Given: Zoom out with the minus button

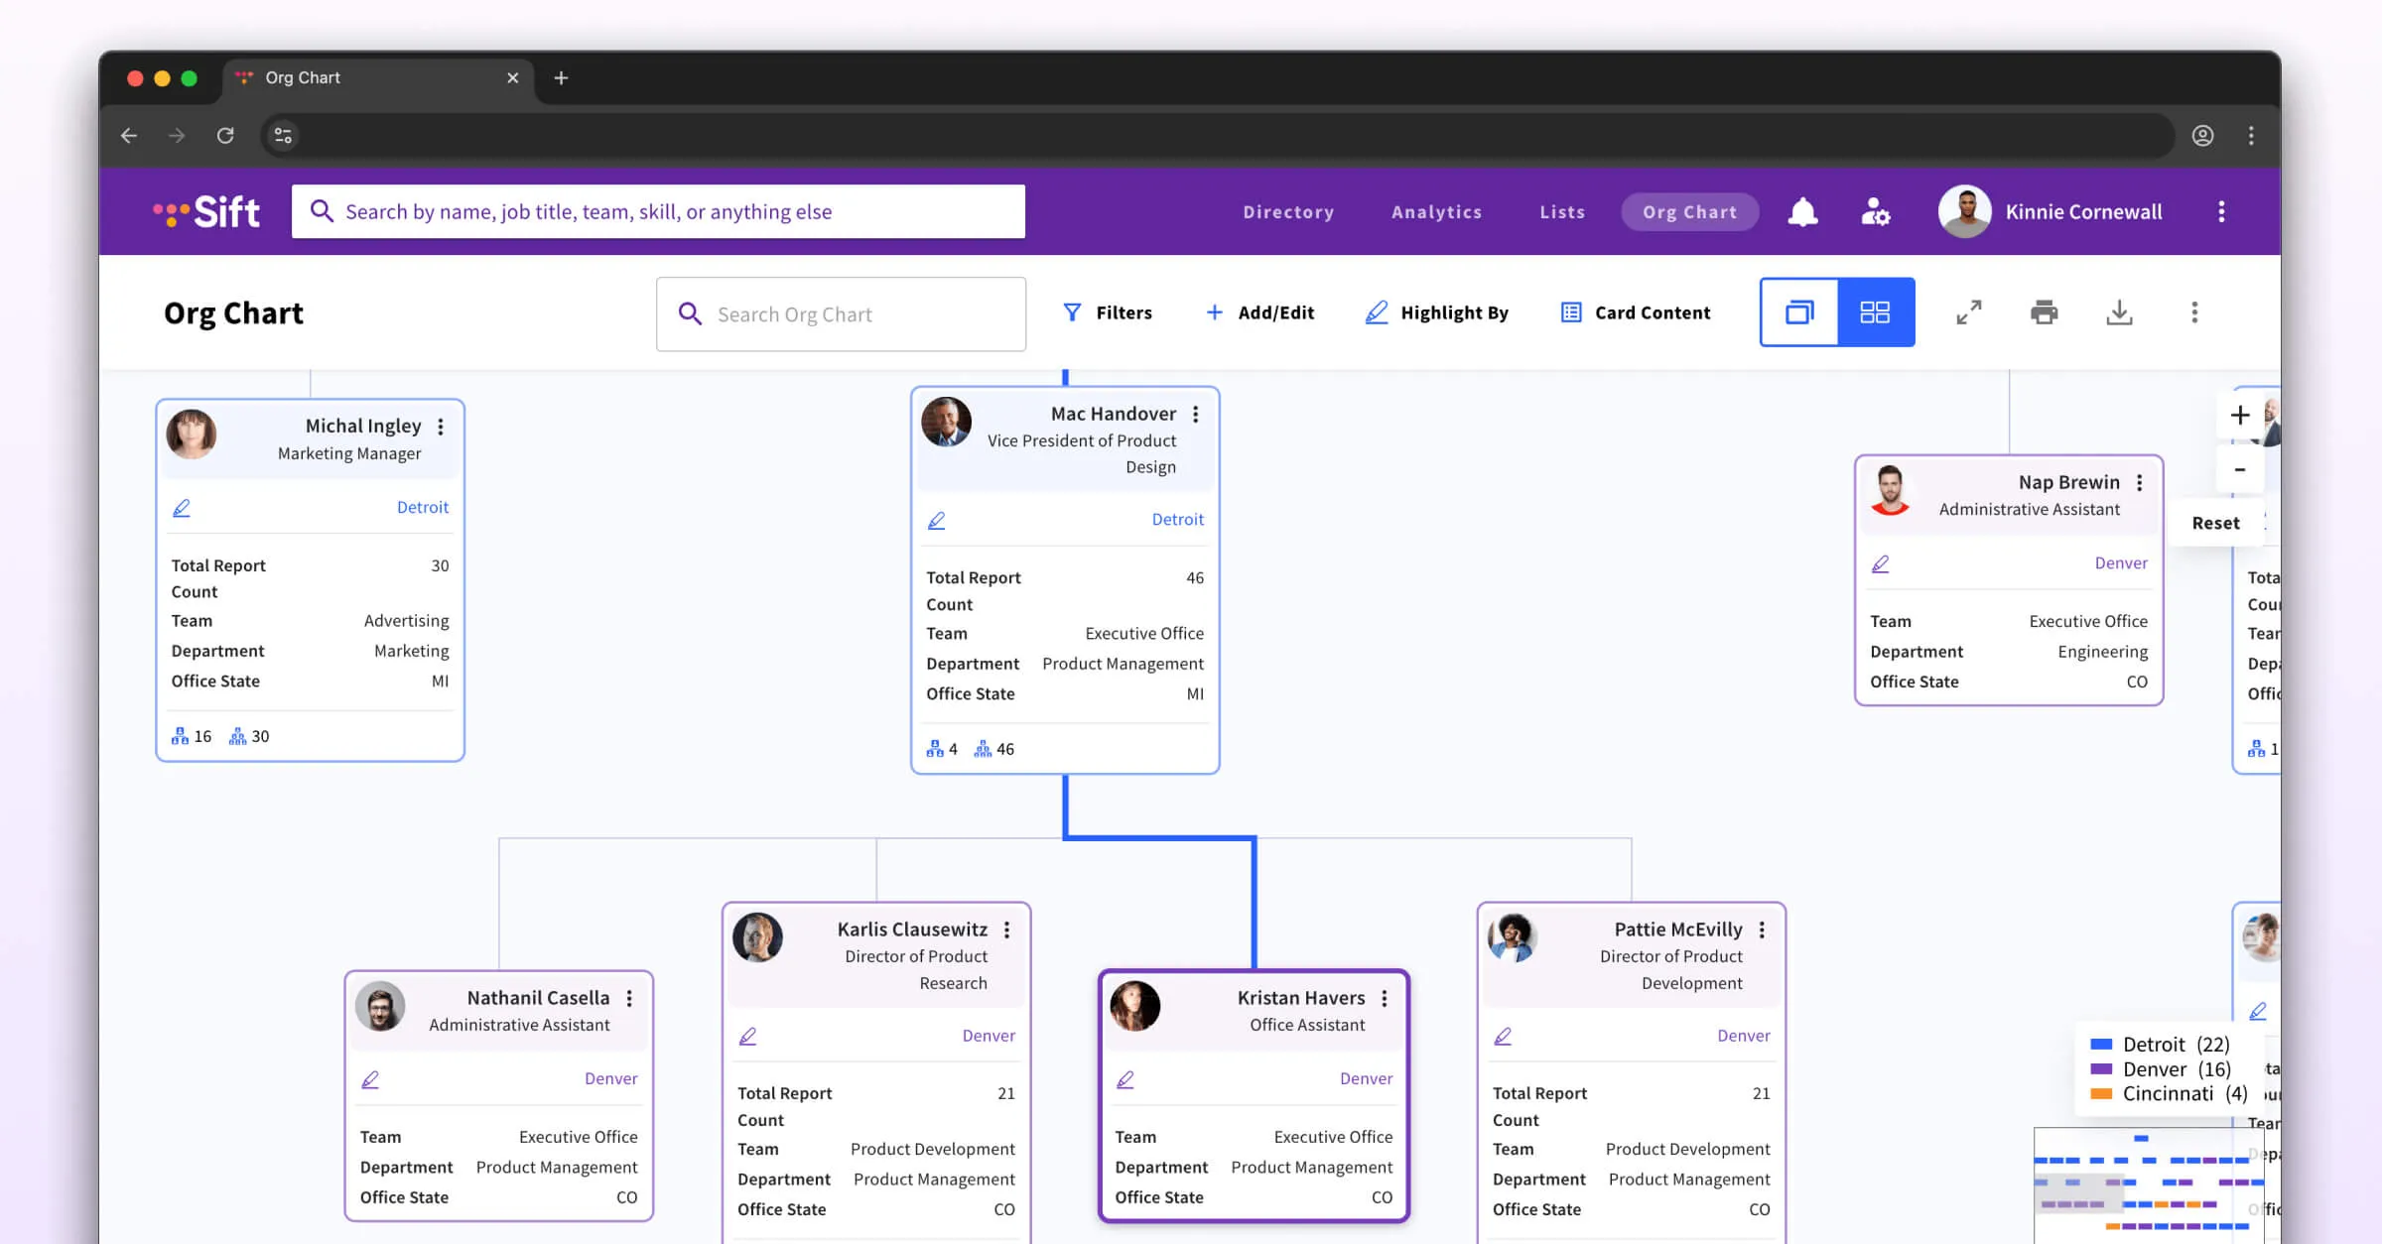Looking at the screenshot, I should 2240,469.
